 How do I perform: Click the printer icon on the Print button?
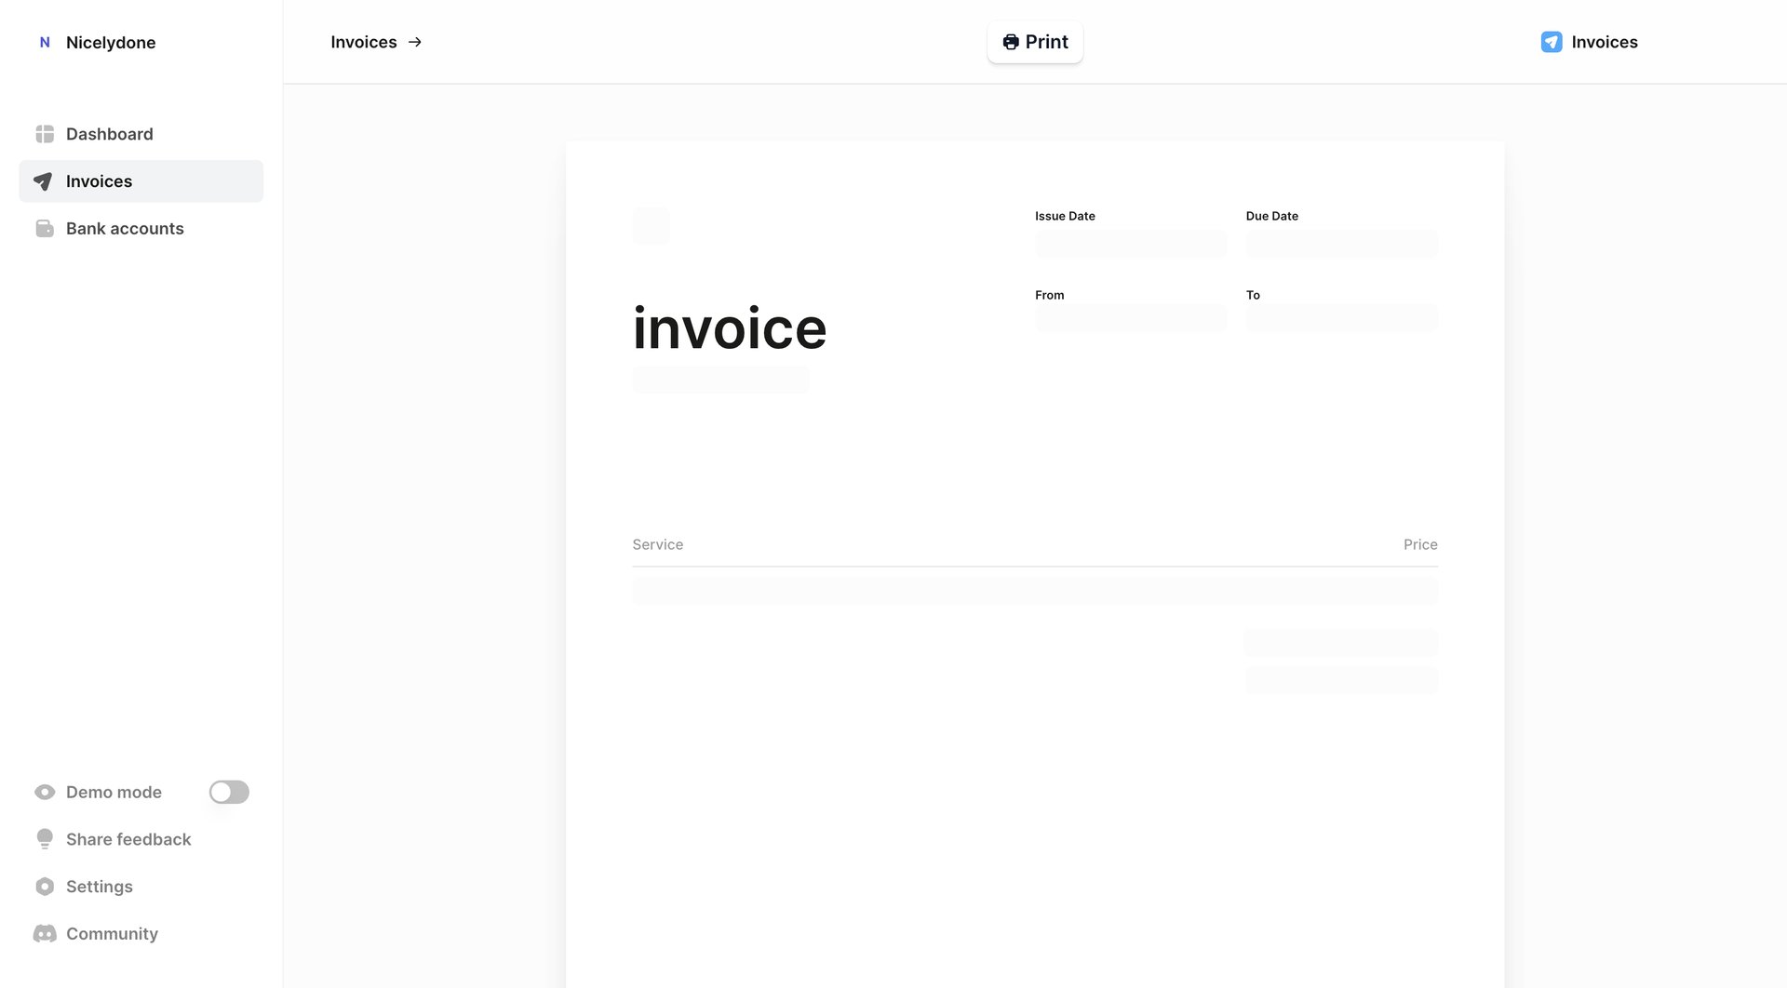pos(1011,42)
